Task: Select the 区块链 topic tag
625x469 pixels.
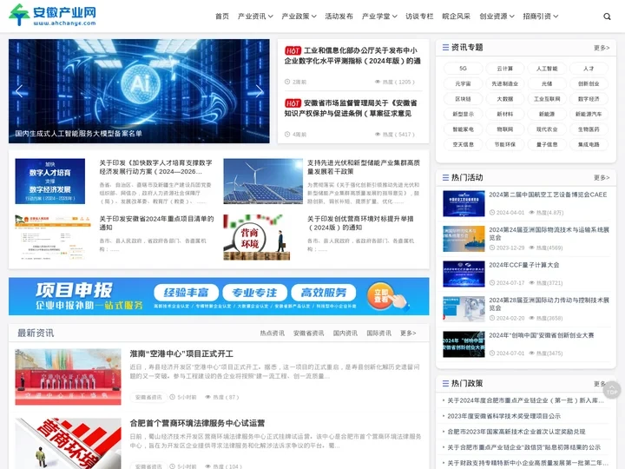Action: click(x=463, y=99)
